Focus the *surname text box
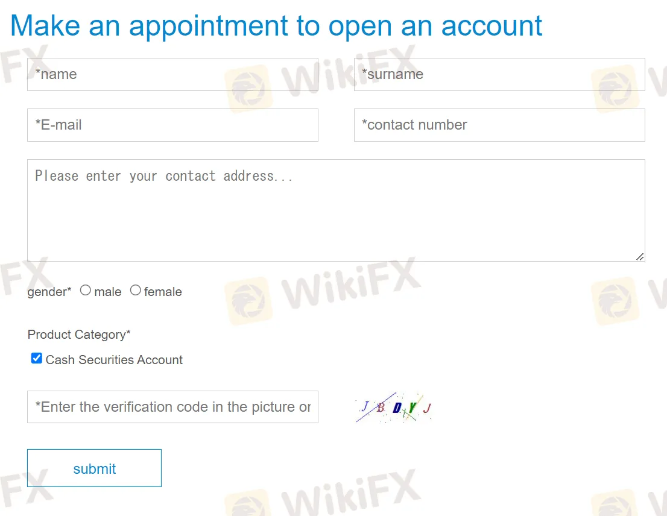Screen dimensions: 667x516 tap(499, 74)
